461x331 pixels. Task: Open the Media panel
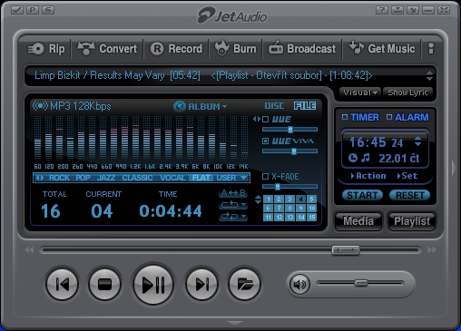coord(358,221)
